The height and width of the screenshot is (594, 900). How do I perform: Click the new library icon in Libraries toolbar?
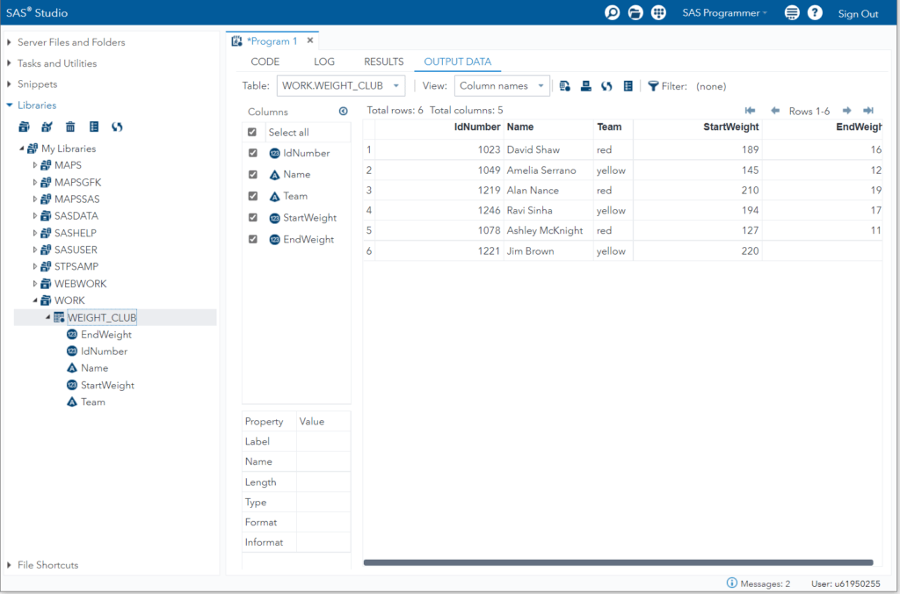tap(24, 127)
